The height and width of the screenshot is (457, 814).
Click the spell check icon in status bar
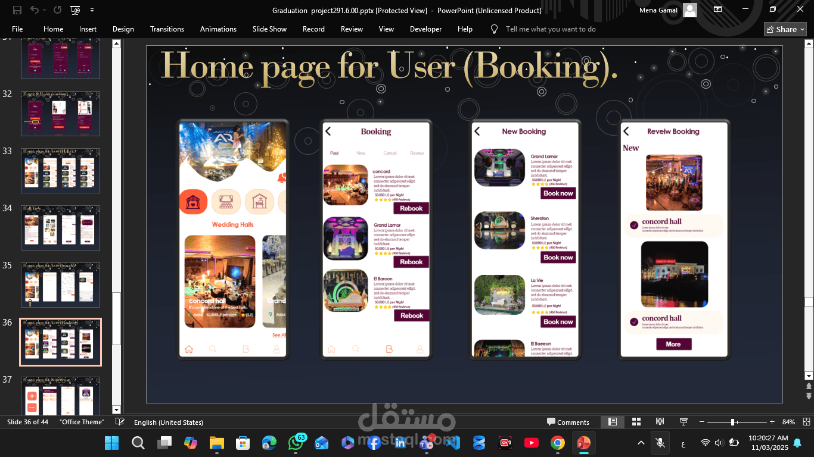tap(120, 422)
